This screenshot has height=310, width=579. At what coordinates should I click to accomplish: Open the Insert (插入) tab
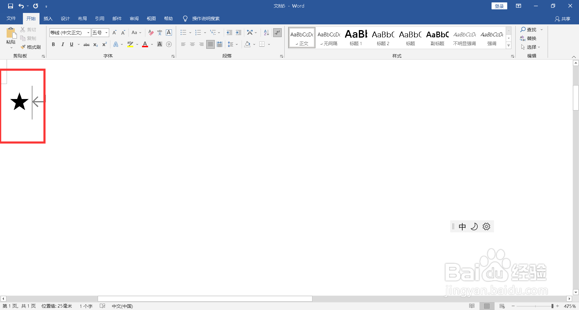tap(48, 19)
